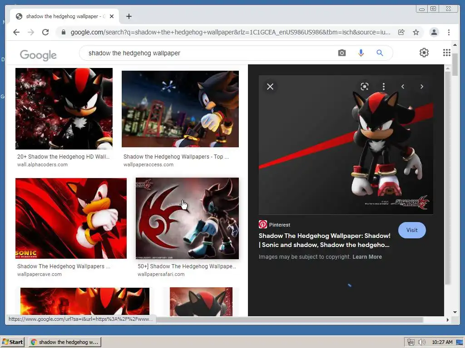465x348 pixels.
Task: Run the search with the magnifier icon
Action: tap(380, 53)
